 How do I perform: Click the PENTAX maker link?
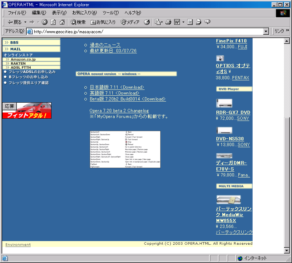click(241, 77)
